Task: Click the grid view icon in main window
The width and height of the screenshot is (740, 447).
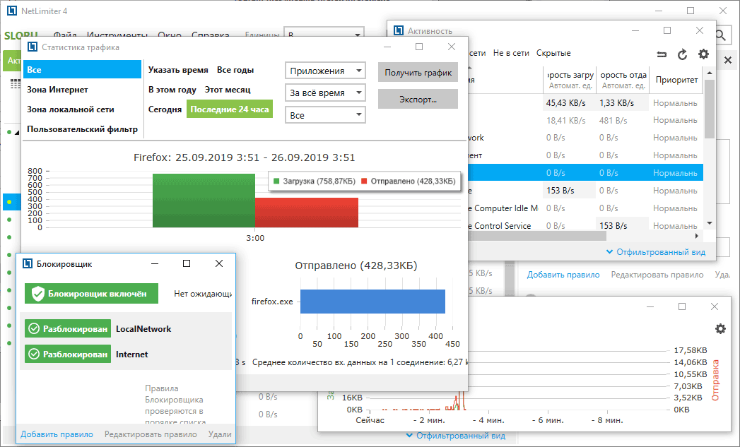Action: pyautogui.click(x=16, y=83)
